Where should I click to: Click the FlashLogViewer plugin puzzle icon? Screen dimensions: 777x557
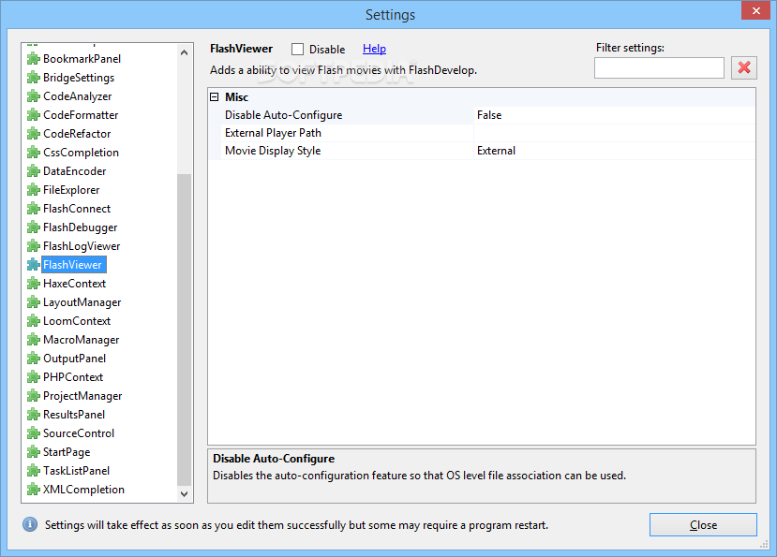(33, 246)
